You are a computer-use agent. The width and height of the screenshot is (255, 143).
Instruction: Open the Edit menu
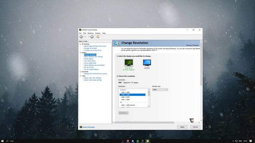point(84,33)
